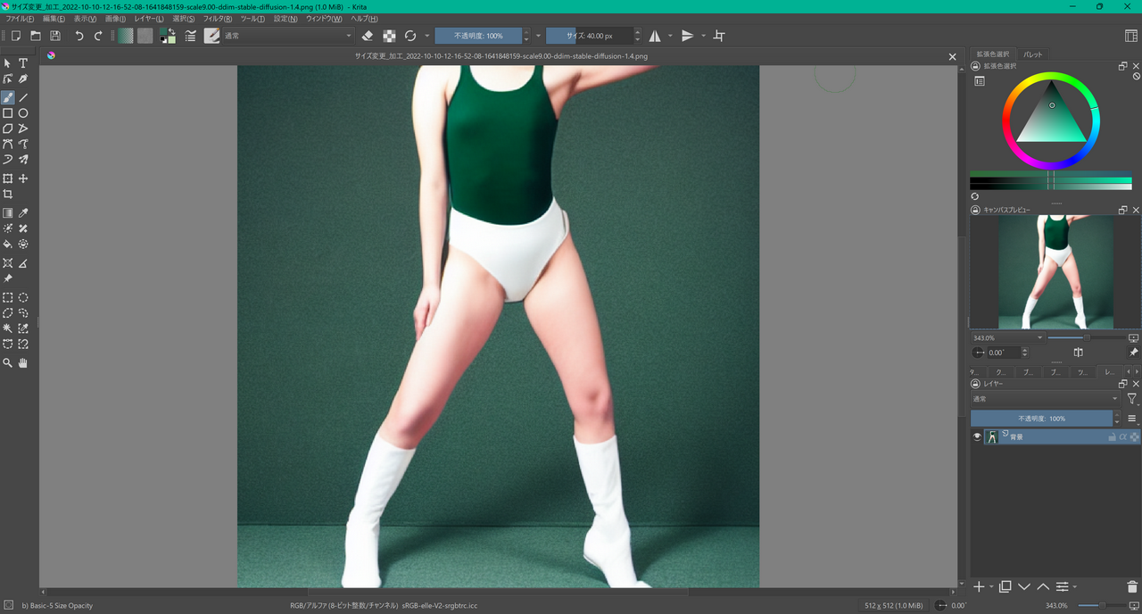The height and width of the screenshot is (614, 1142).
Task: Select the Zoom magnifier tool
Action: [8, 363]
